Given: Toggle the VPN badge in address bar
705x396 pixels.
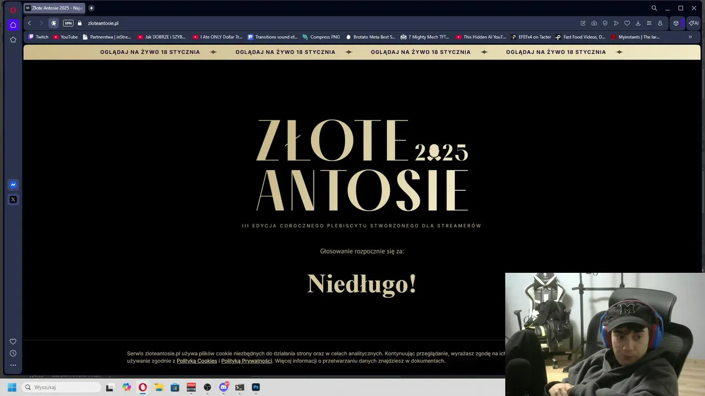Looking at the screenshot, I should [68, 23].
